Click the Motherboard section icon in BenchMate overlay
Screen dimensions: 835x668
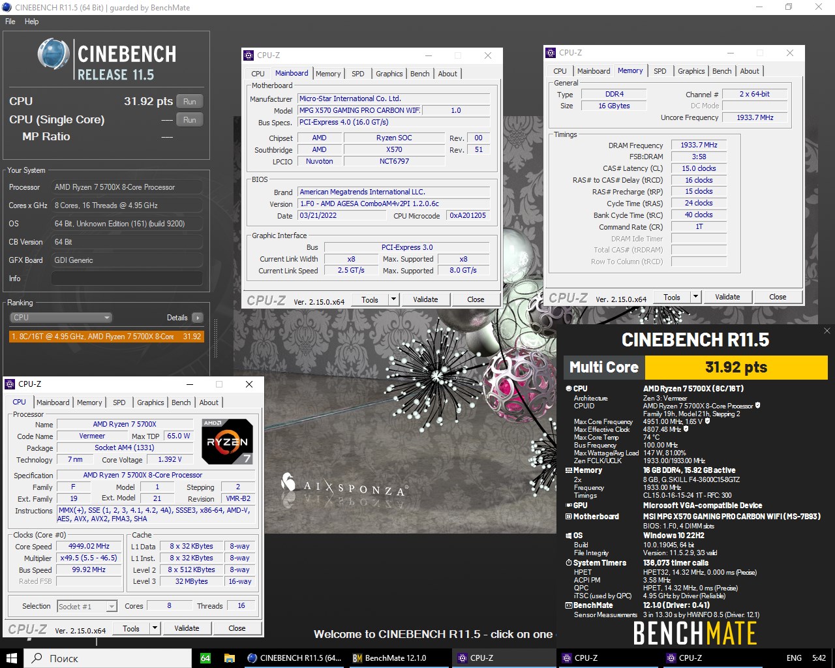click(568, 517)
